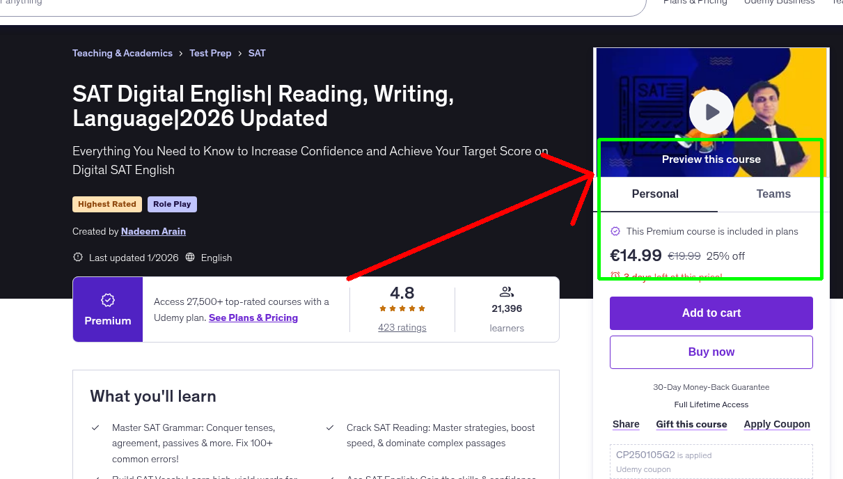Share this course
Screen dimensions: 843x479
point(625,424)
